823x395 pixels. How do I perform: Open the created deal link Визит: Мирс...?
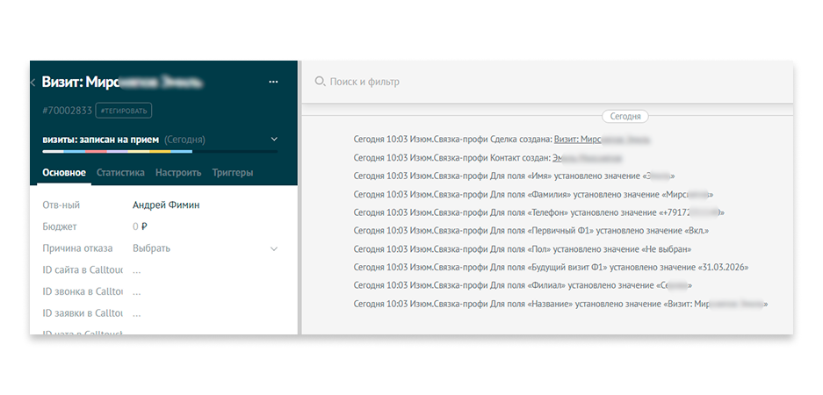[x=602, y=140]
